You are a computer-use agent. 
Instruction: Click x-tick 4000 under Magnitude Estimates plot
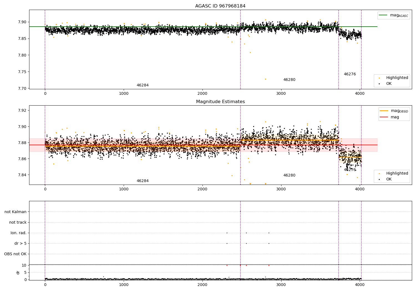[360, 189]
